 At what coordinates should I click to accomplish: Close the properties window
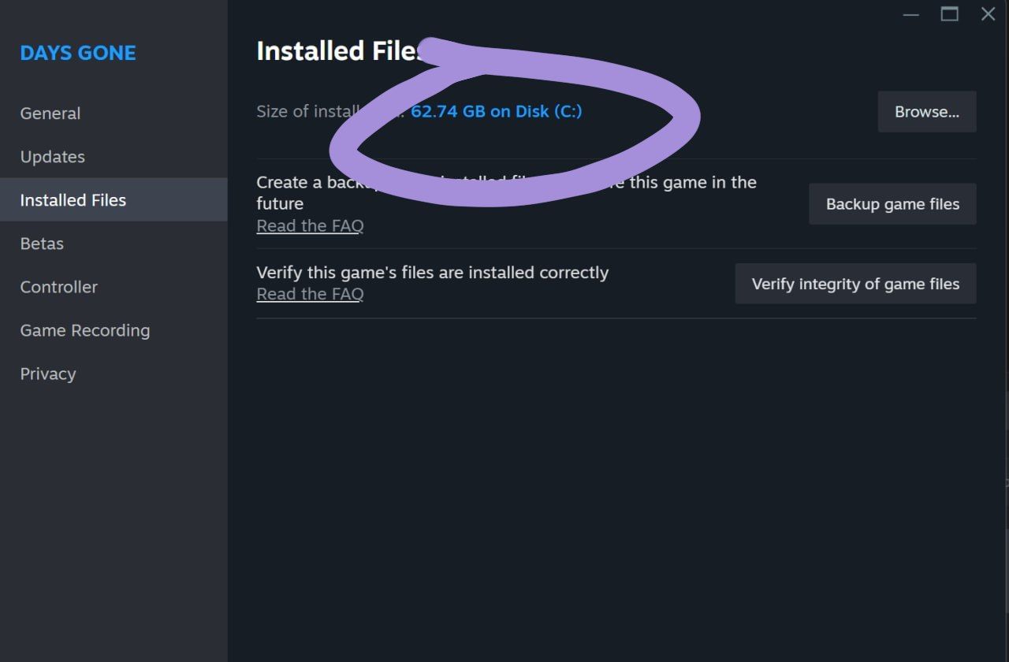[x=988, y=14]
